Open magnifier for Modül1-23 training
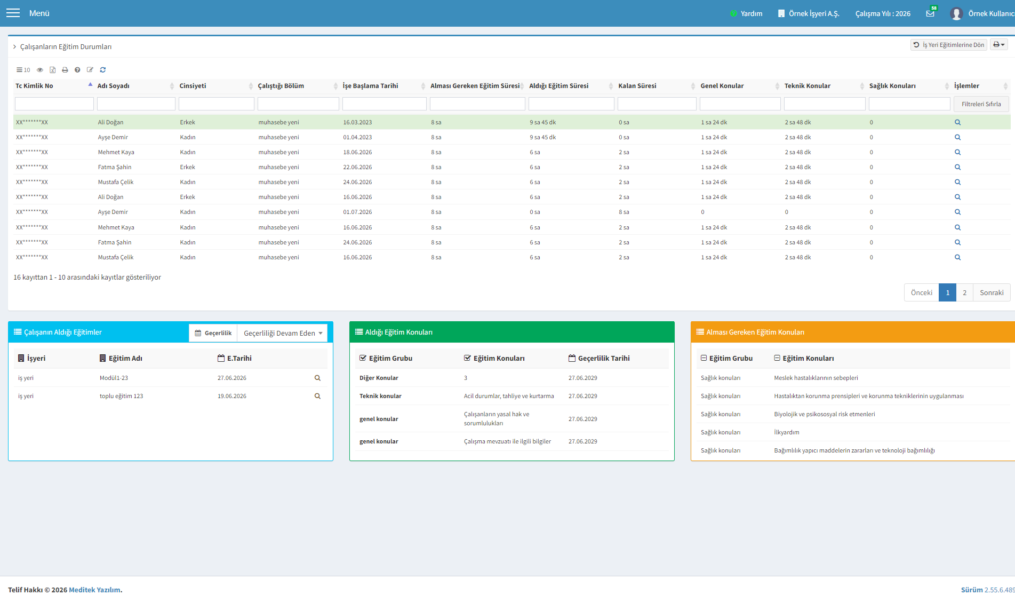The height and width of the screenshot is (603, 1015). click(x=317, y=378)
